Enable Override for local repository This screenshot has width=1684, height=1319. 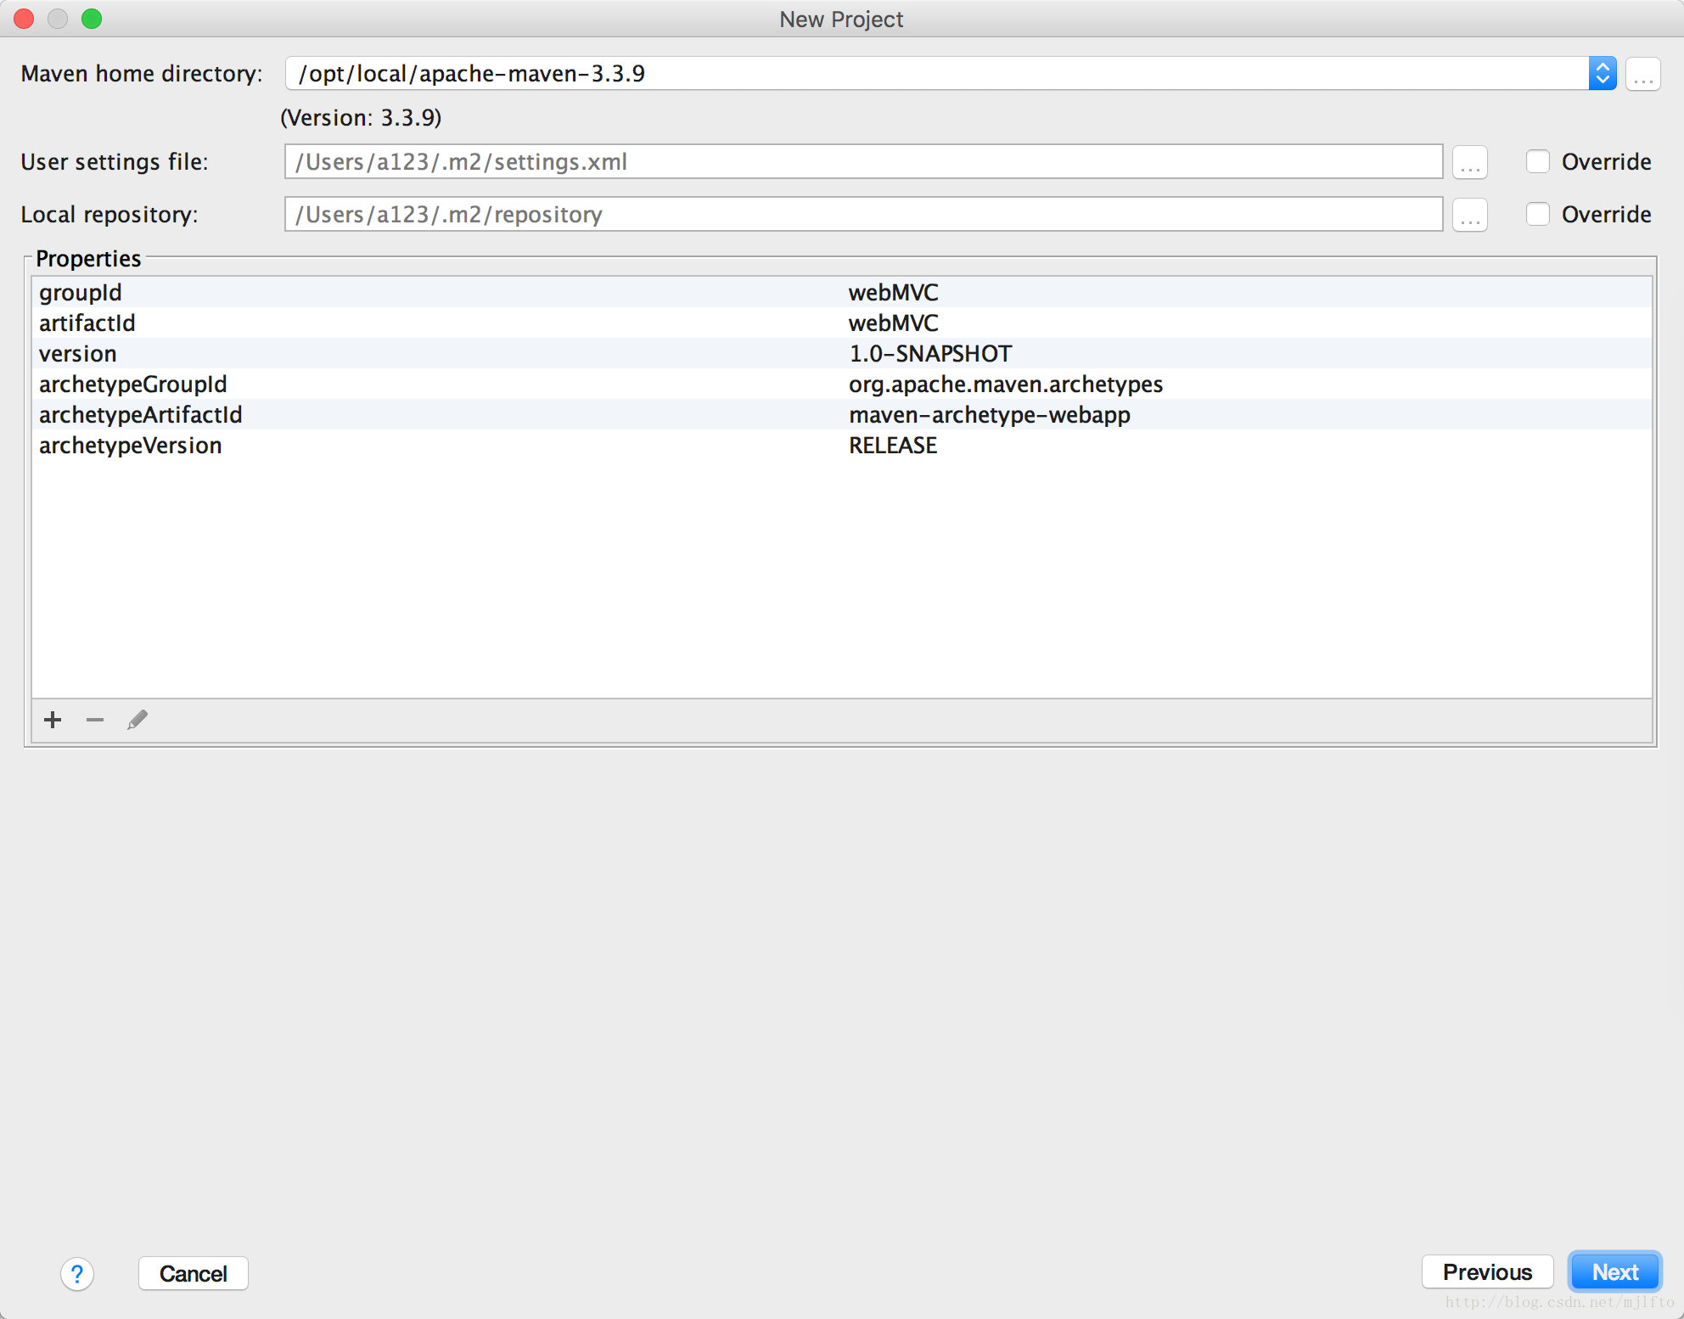pyautogui.click(x=1538, y=215)
